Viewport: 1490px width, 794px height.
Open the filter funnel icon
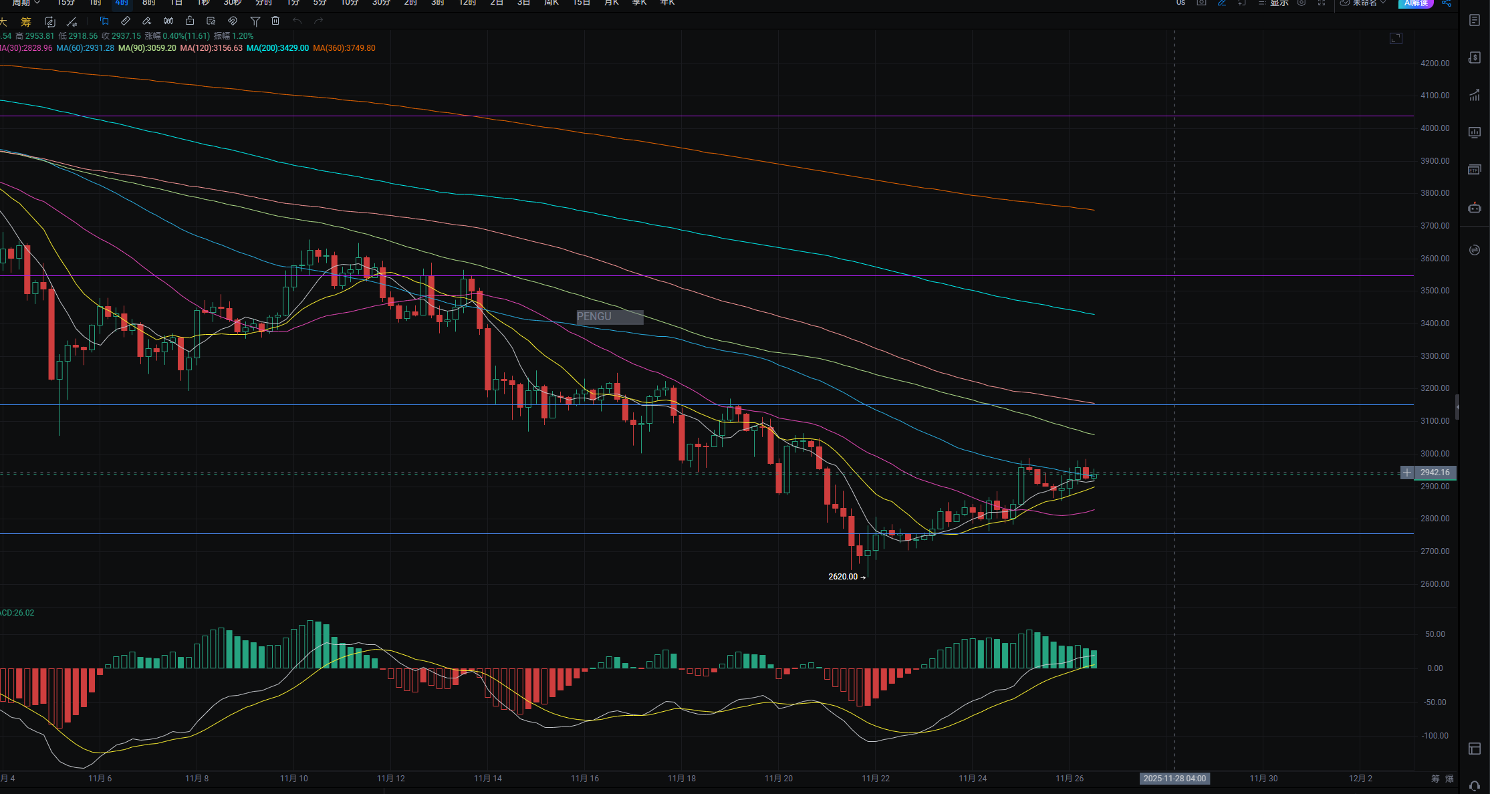click(255, 21)
